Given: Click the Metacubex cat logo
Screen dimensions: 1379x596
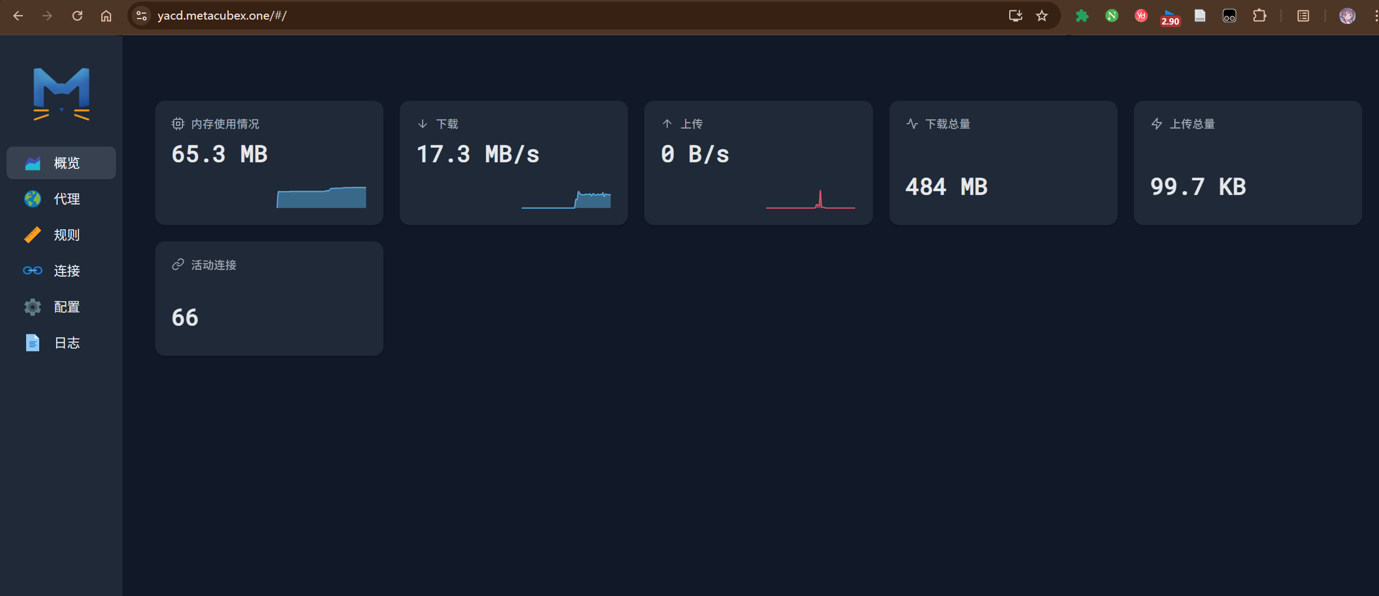Looking at the screenshot, I should [x=61, y=94].
